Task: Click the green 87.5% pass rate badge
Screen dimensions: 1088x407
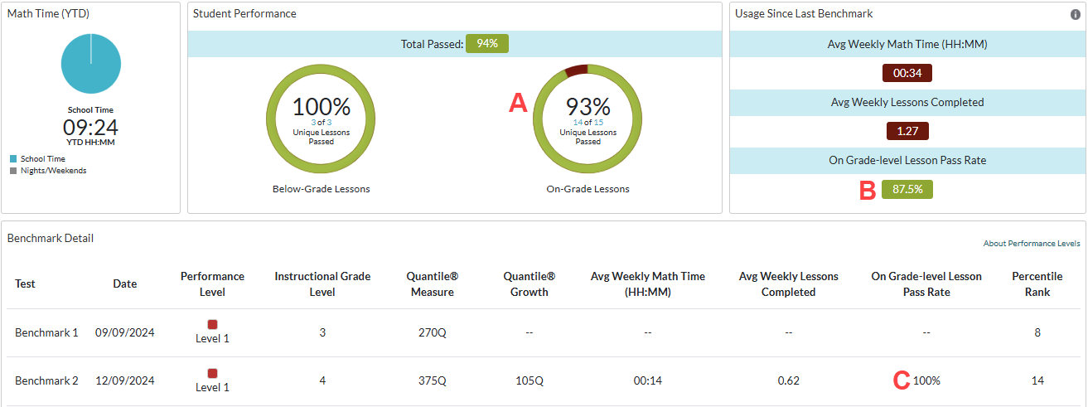Action: pos(907,190)
